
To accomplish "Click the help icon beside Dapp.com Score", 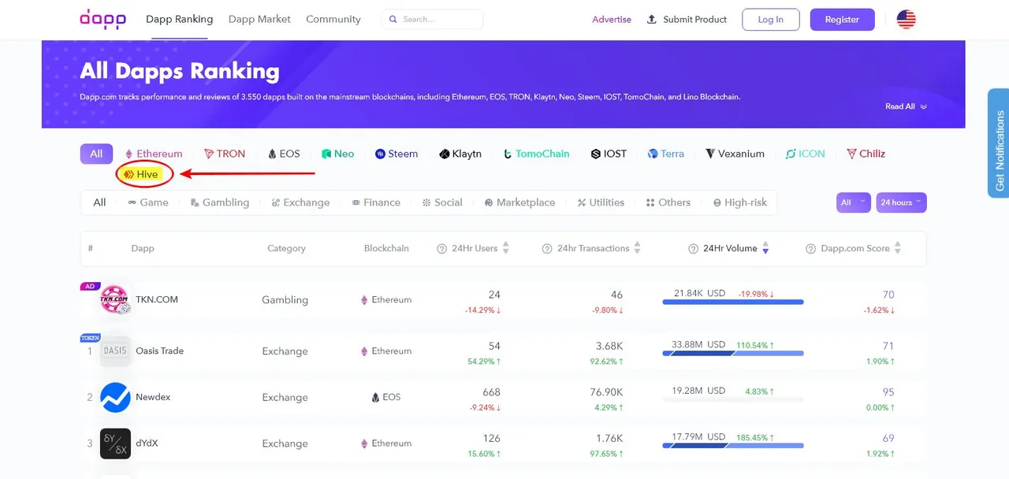I will 811,249.
